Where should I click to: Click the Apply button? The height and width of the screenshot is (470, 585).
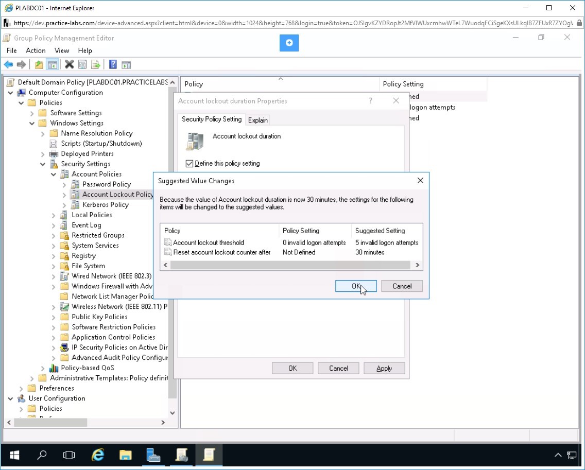384,368
